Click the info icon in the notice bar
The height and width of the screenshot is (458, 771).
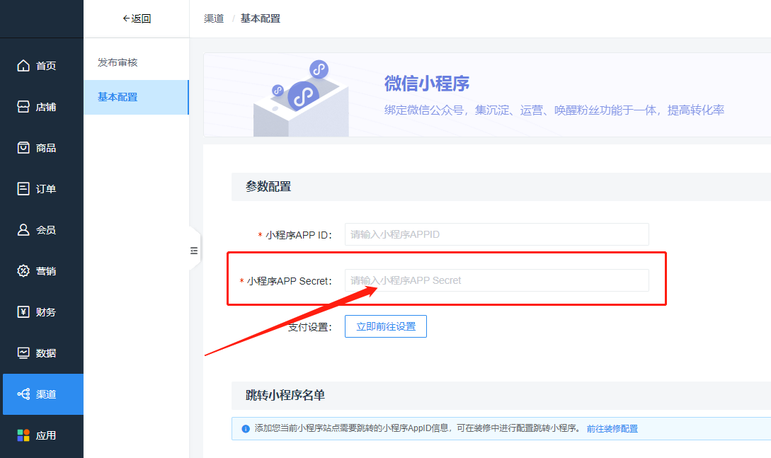click(246, 428)
